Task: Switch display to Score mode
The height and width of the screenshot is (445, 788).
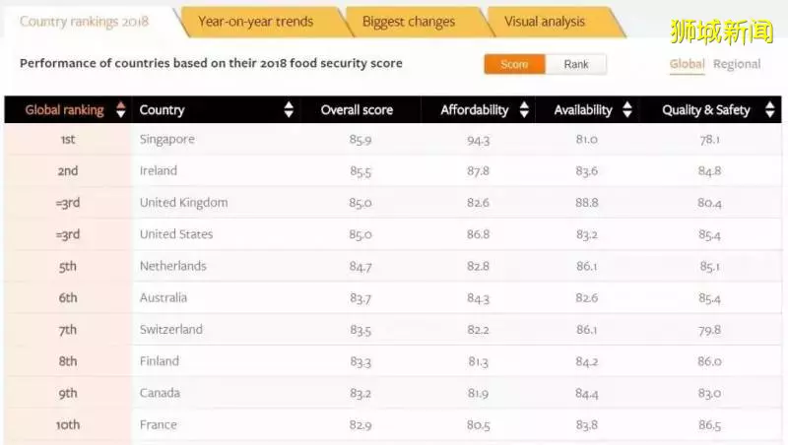Action: point(514,64)
